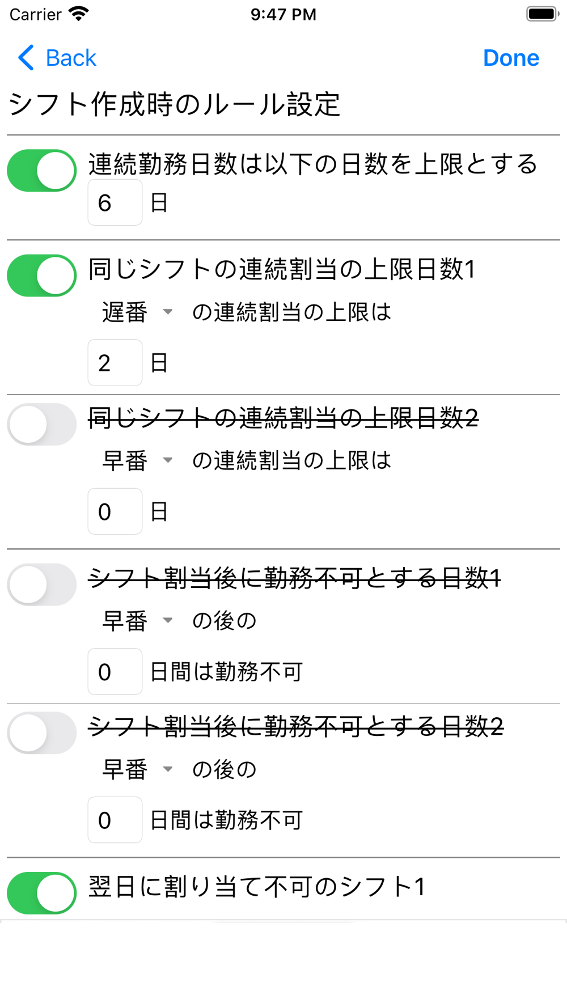Check the battery icon in status bar
This screenshot has width=567, height=1008.
(x=542, y=14)
